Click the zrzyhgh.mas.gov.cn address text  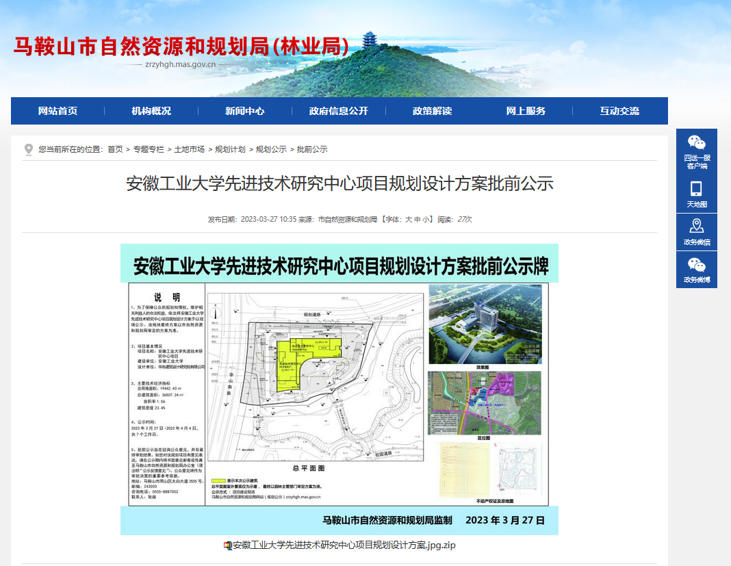click(181, 64)
